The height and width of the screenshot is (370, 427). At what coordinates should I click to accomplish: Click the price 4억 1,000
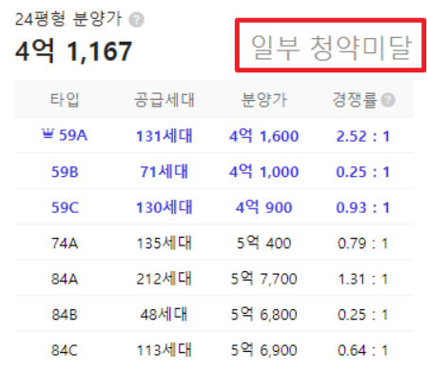(263, 171)
